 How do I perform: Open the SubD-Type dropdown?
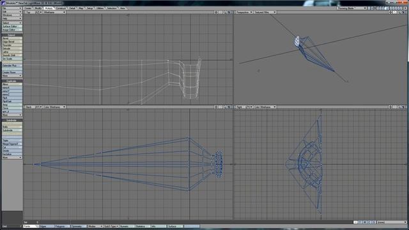click(x=111, y=226)
